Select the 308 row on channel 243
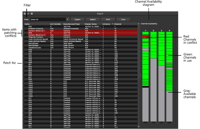This screenshot has width=200, height=129. (81, 62)
